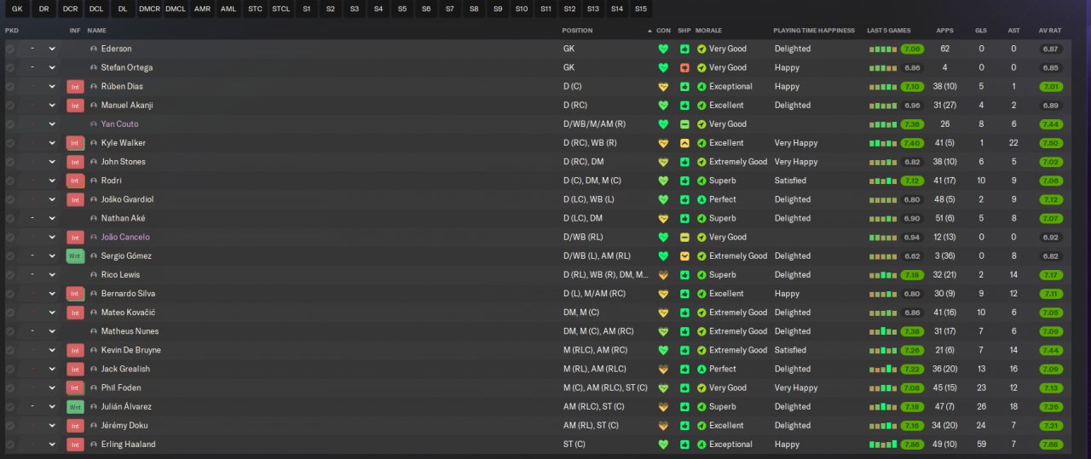Select the S1 substitute slot button
1091x459 pixels.
coord(306,9)
